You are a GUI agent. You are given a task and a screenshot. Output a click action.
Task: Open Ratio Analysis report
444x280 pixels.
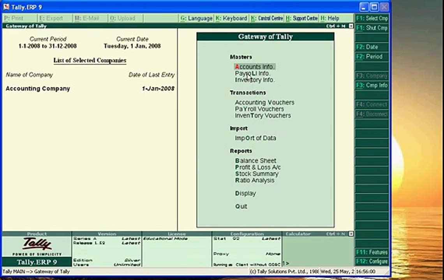coord(255,180)
